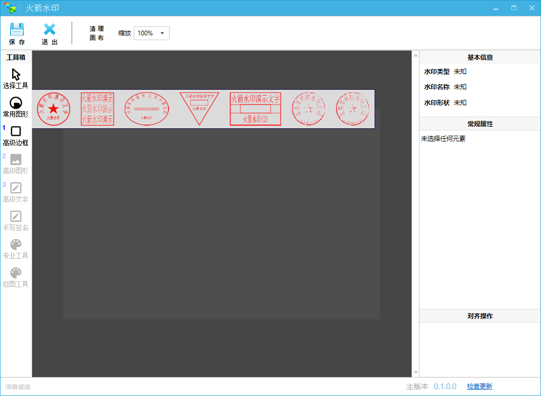Viewport: 541px width, 396px height.
Task: Collapse the 对齐操作 section
Action: (x=479, y=316)
